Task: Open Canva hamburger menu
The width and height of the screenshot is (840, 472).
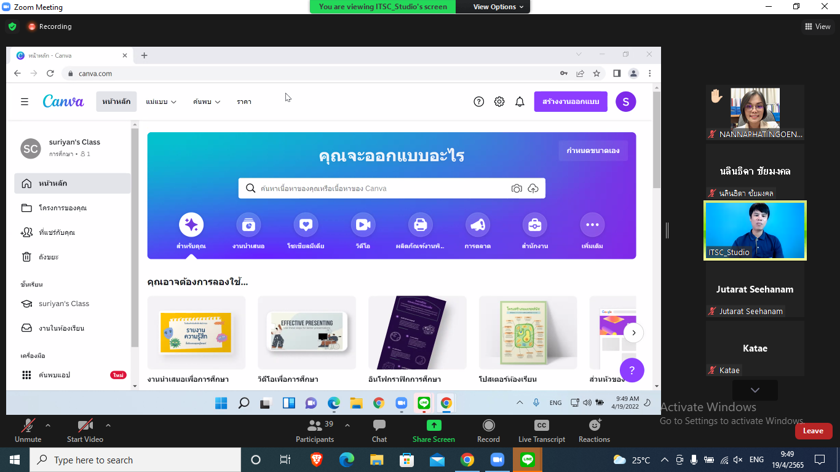Action: 25,102
